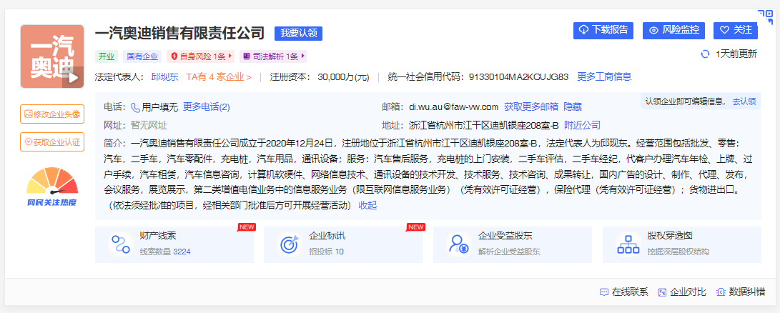Click the icon in 司法解析 tag
Viewport: 780px width, 313px height.
[246, 56]
